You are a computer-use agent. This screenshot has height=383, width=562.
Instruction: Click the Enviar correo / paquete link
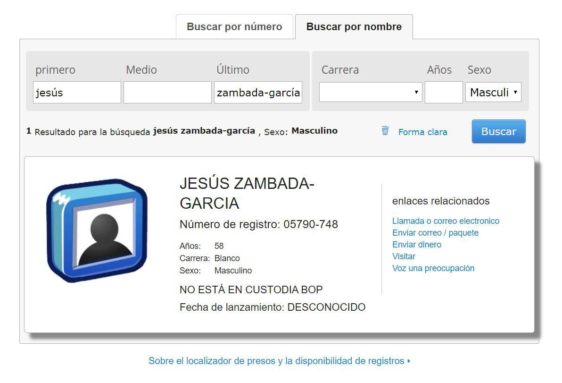pyautogui.click(x=435, y=233)
